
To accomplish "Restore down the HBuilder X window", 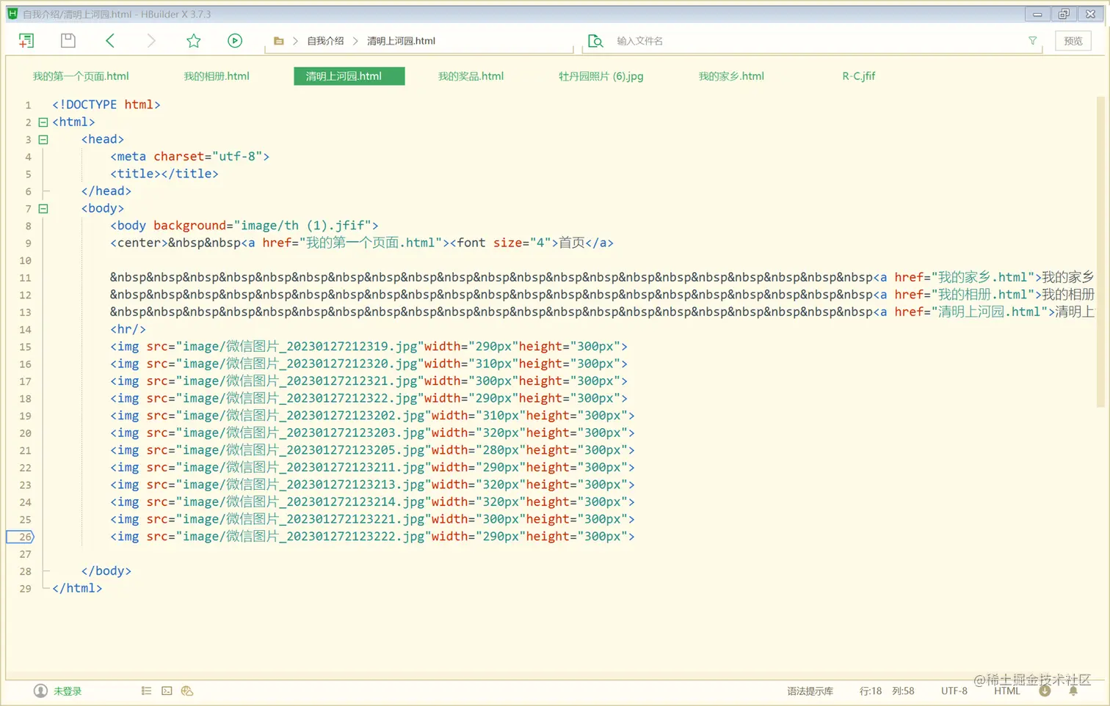I will click(1064, 14).
